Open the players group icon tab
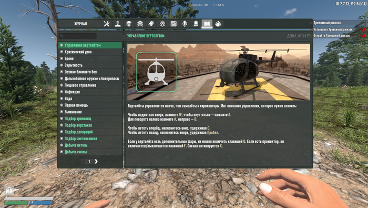The height and width of the screenshot is (208, 368). [218, 24]
